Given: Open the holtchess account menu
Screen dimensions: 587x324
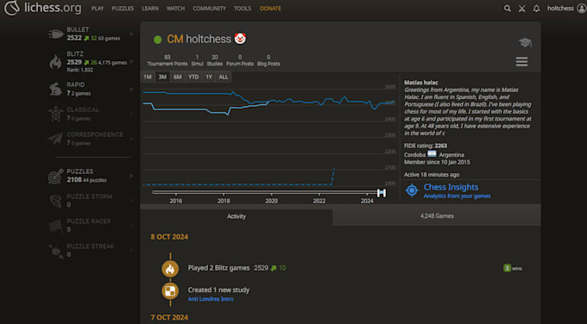Looking at the screenshot, I should (560, 9).
